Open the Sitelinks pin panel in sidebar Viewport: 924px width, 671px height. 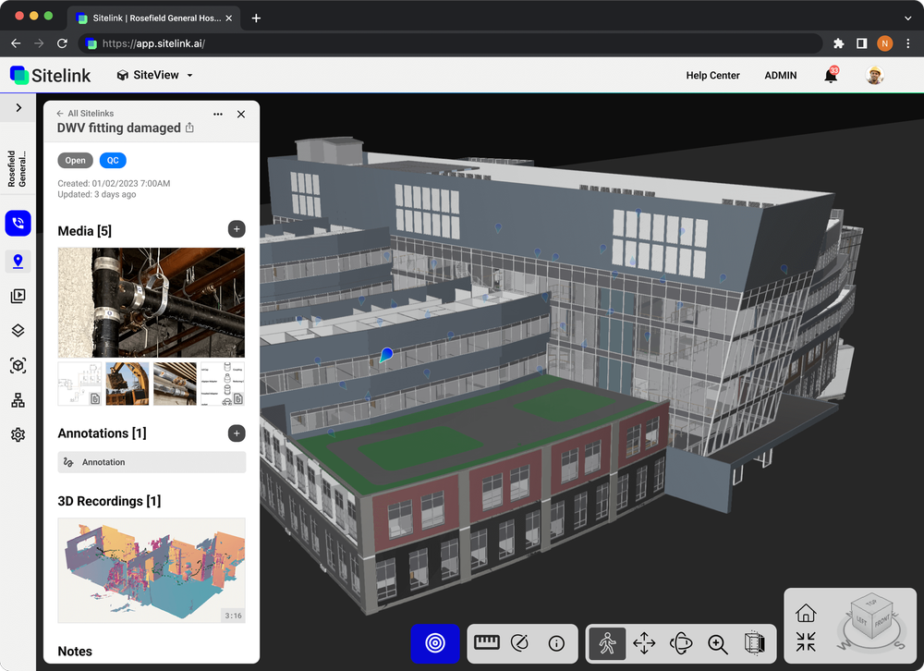(x=18, y=262)
